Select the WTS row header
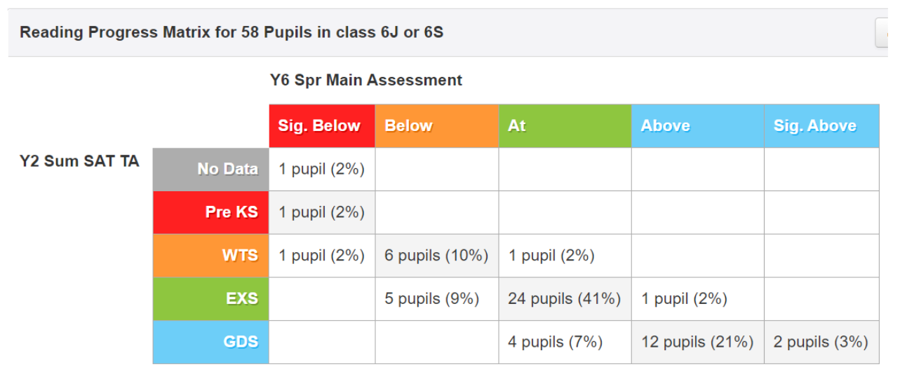 click(211, 256)
